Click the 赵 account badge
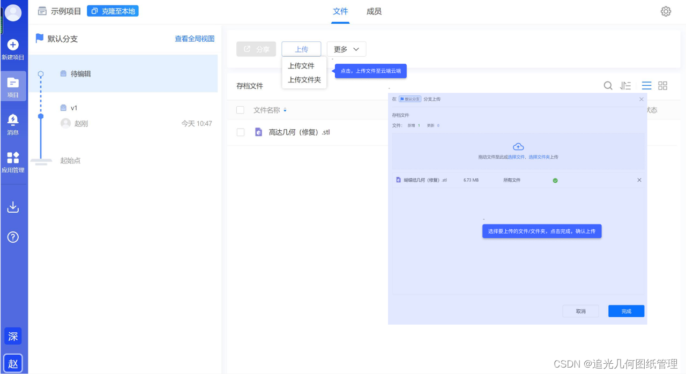 tap(13, 364)
